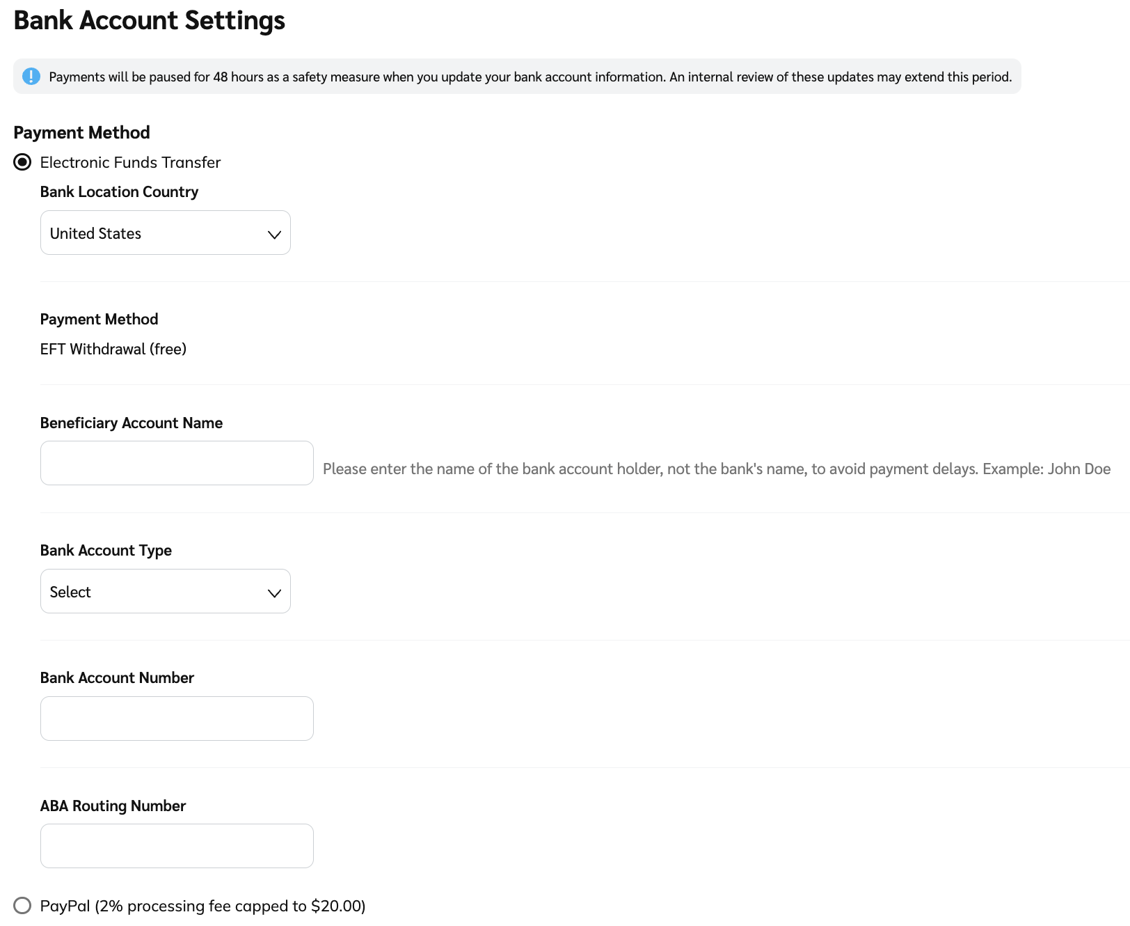1130x926 pixels.
Task: Focus the ABA Routing Number input
Action: 177,846
